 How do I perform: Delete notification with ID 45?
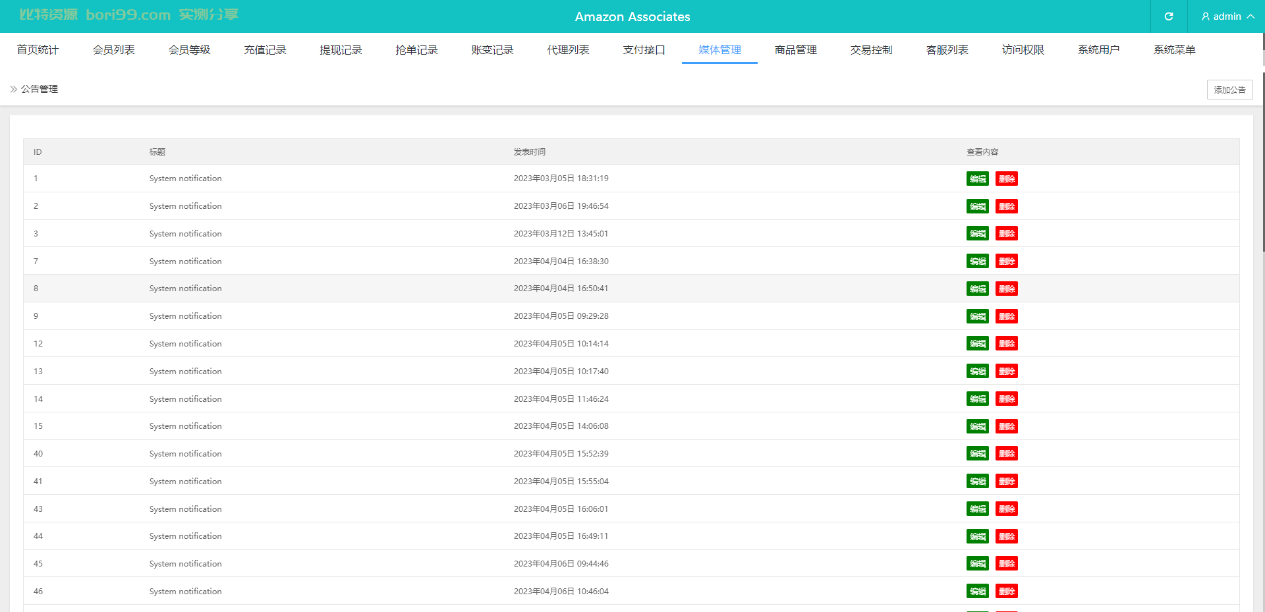click(x=1007, y=563)
